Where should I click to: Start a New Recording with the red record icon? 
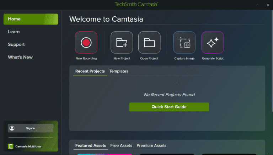pyautogui.click(x=86, y=43)
